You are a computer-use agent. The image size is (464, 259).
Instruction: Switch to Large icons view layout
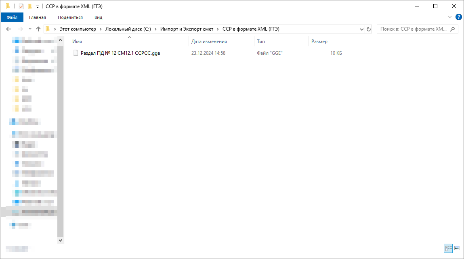(x=457, y=248)
